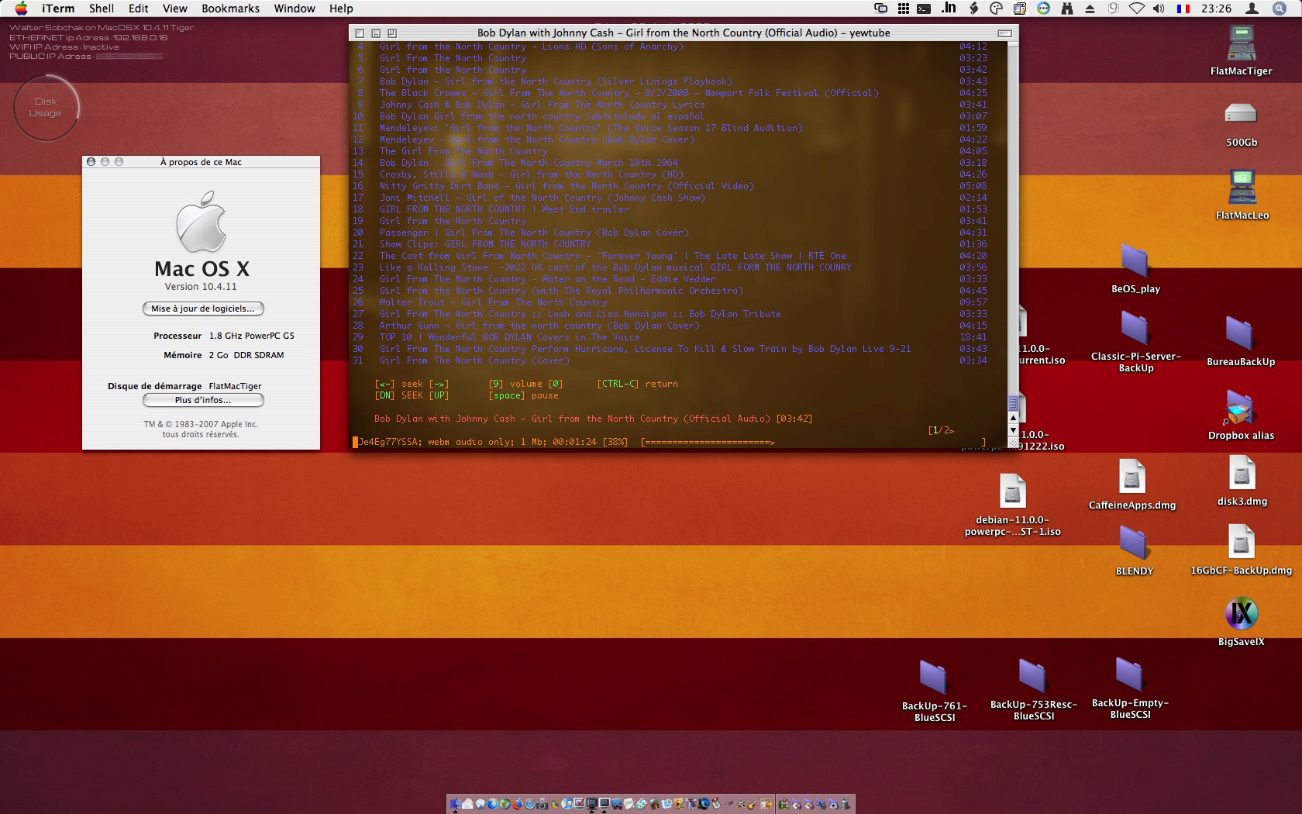
Task: Click the 'Arthur Gunn' playlist row
Action: (671, 326)
